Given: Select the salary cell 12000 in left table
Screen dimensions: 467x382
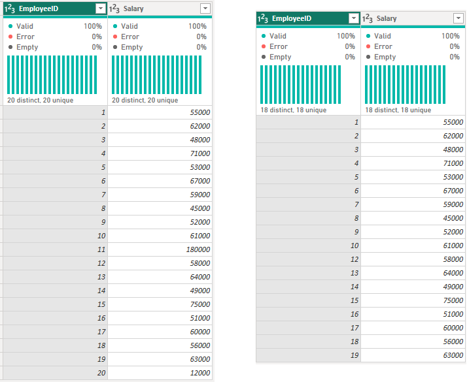Looking at the screenshot, I should coord(160,373).
